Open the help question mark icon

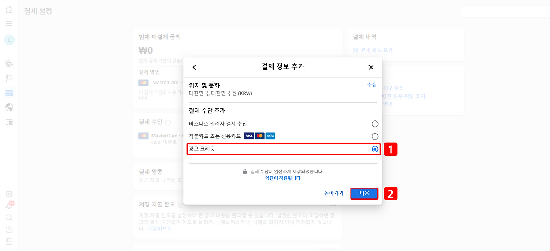[x=9, y=229]
